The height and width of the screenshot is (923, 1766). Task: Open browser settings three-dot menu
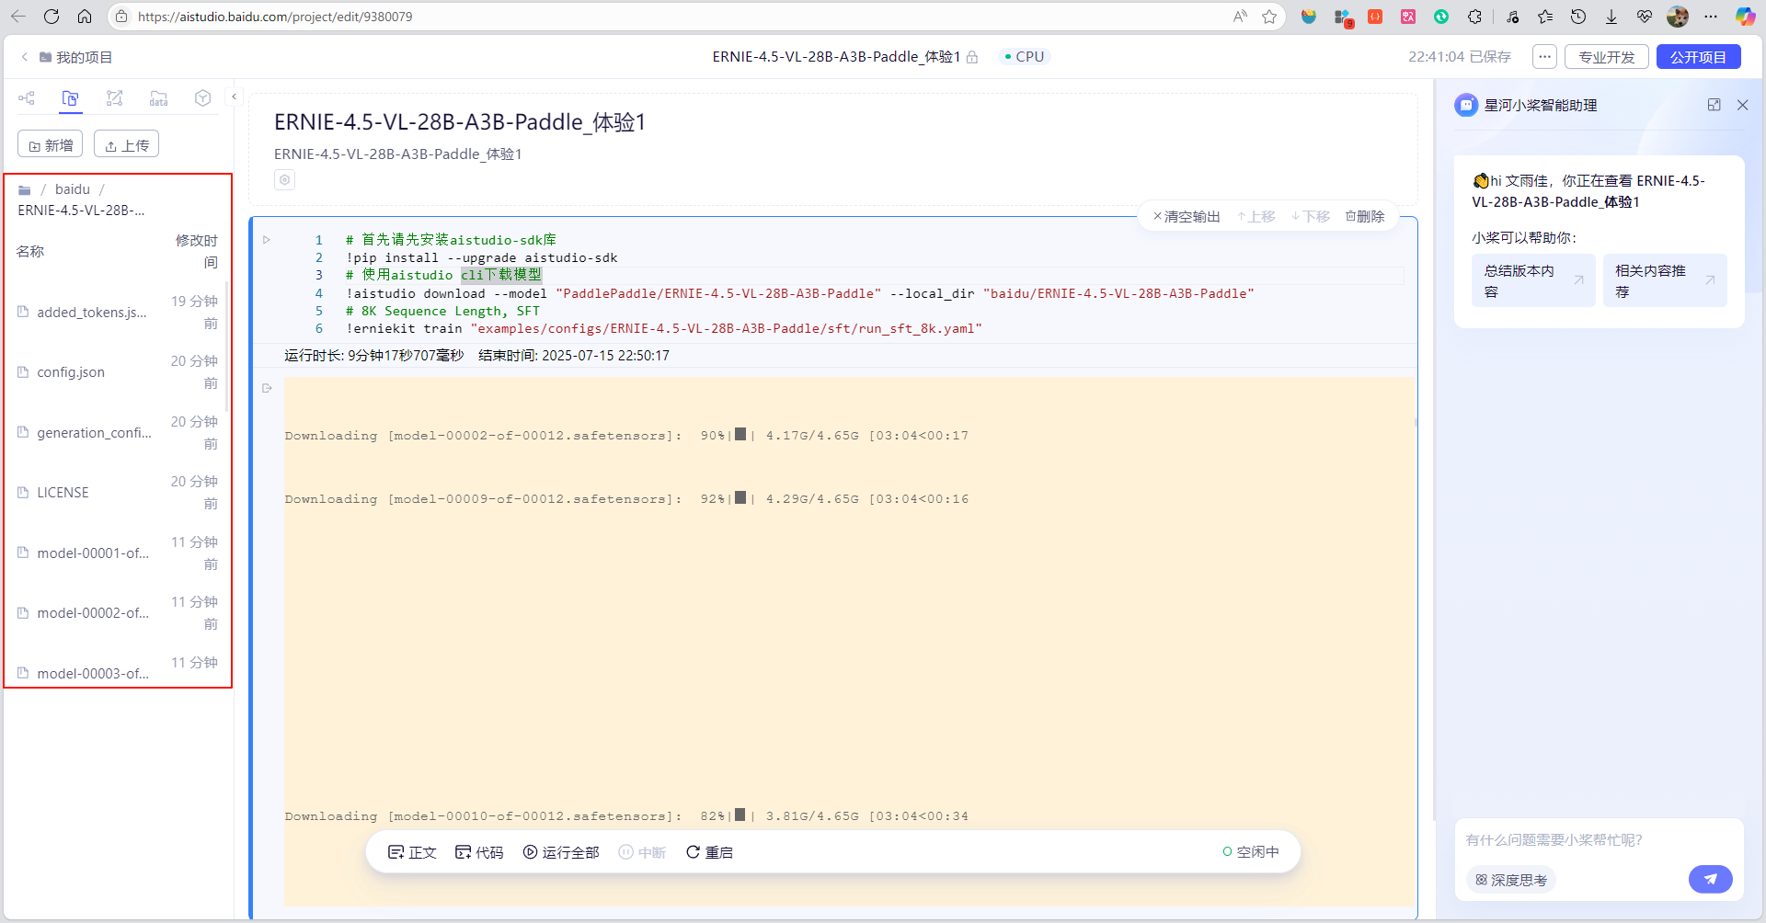point(1711,17)
